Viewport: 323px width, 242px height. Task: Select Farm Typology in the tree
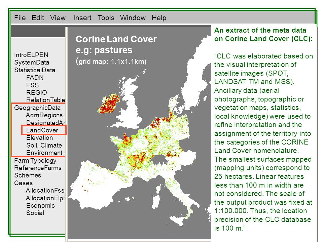35,161
